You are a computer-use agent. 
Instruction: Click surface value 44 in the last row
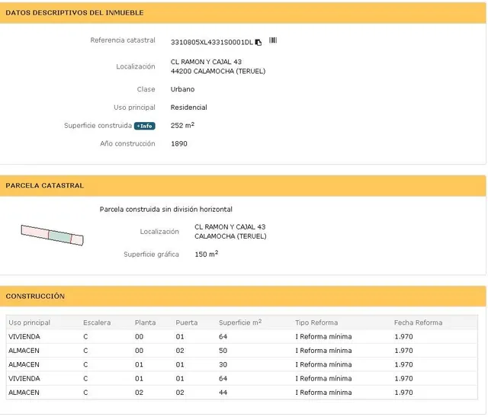point(223,393)
